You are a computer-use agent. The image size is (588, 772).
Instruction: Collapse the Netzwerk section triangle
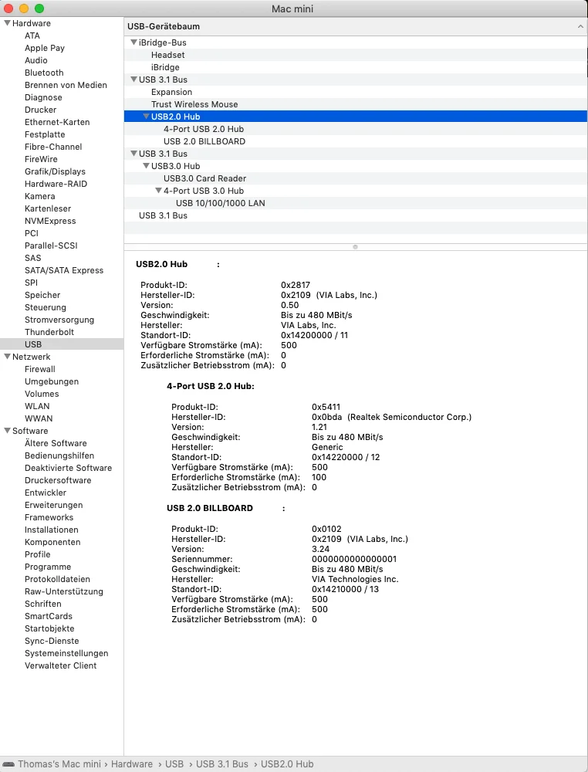8,357
